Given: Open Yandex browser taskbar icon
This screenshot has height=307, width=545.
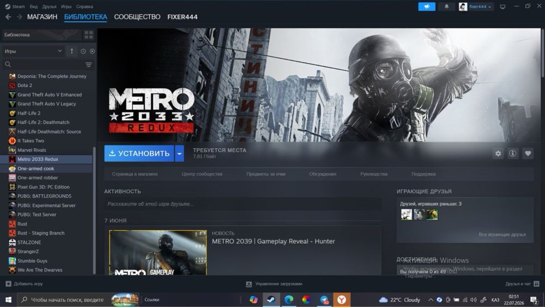Looking at the screenshot, I should (x=342, y=299).
